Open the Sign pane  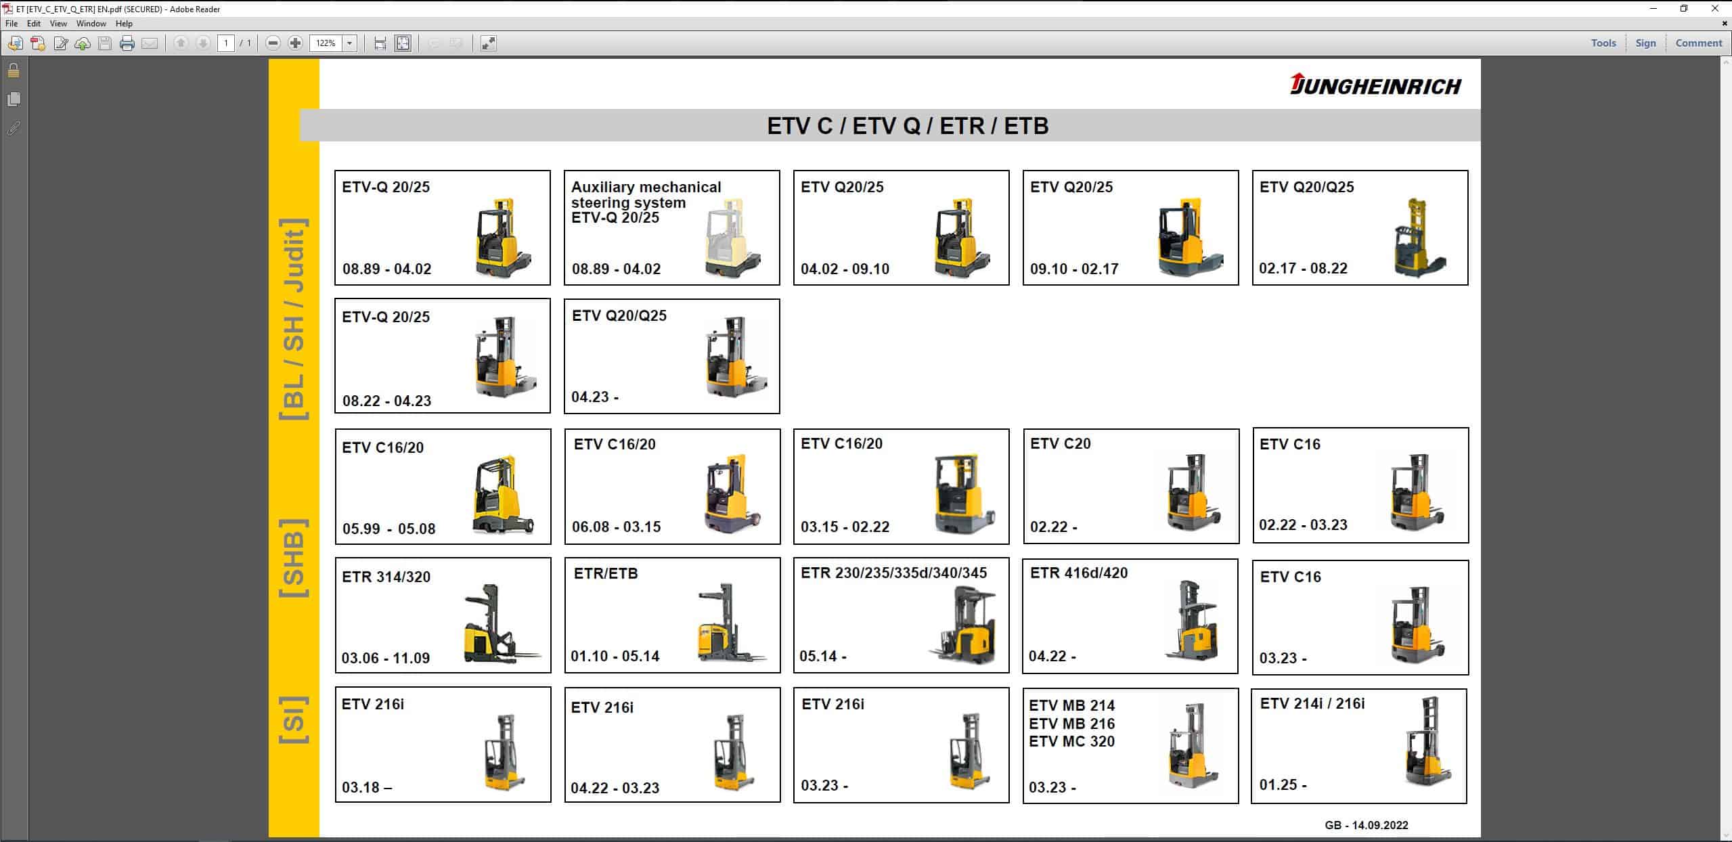pos(1645,43)
